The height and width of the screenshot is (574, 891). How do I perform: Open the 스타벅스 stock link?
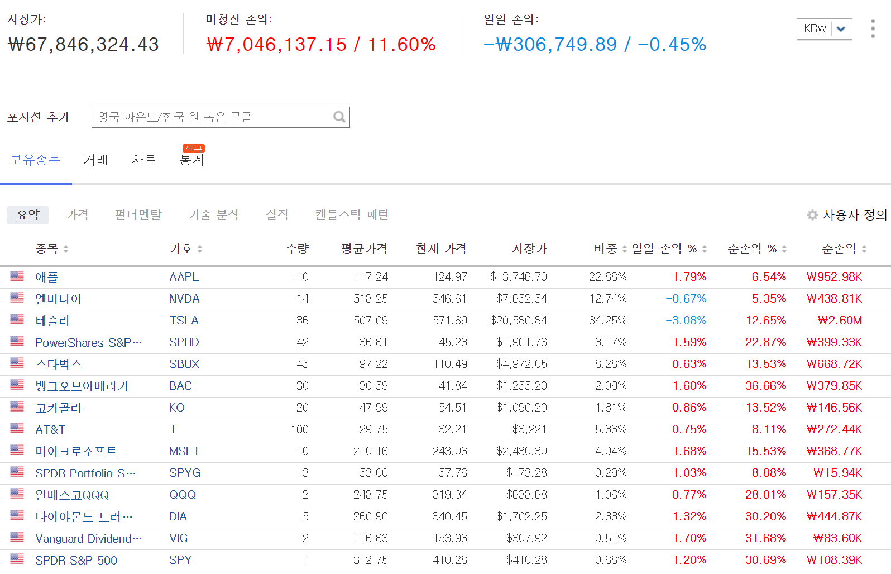click(x=59, y=364)
